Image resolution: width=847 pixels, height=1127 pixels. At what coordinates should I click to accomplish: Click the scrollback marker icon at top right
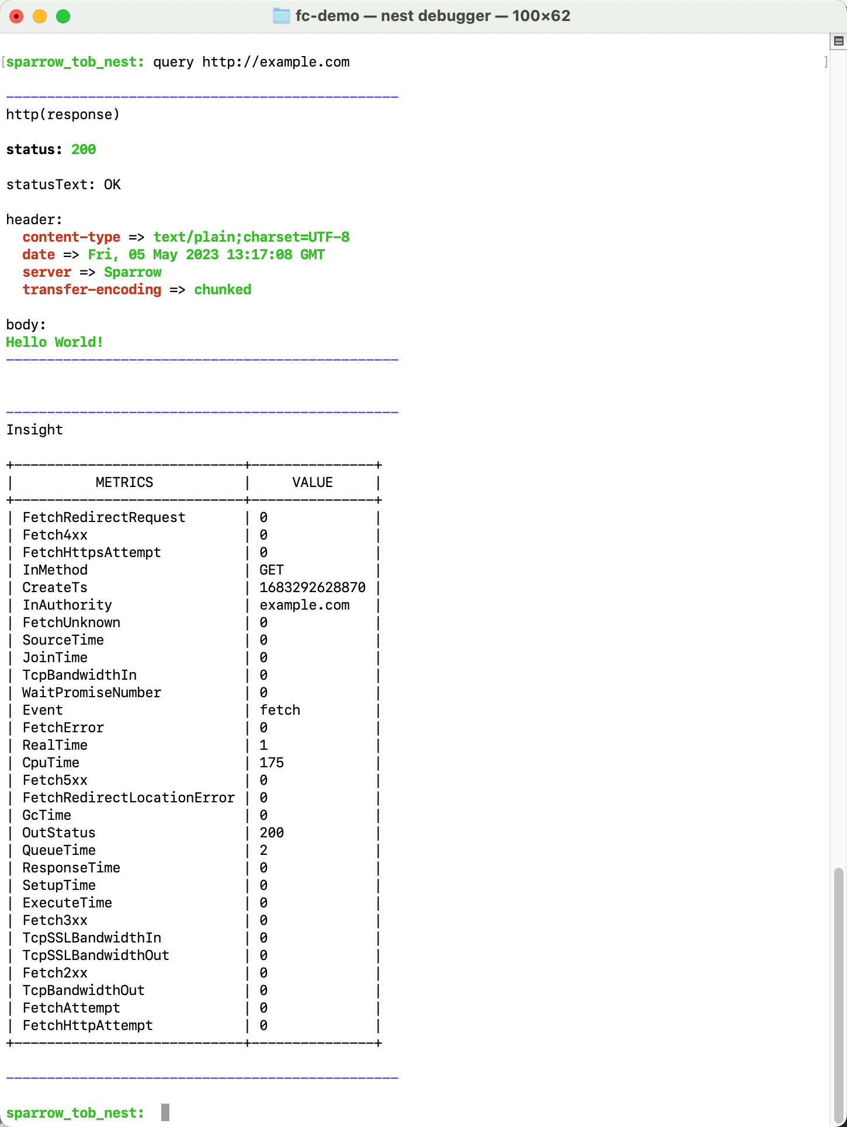click(839, 41)
